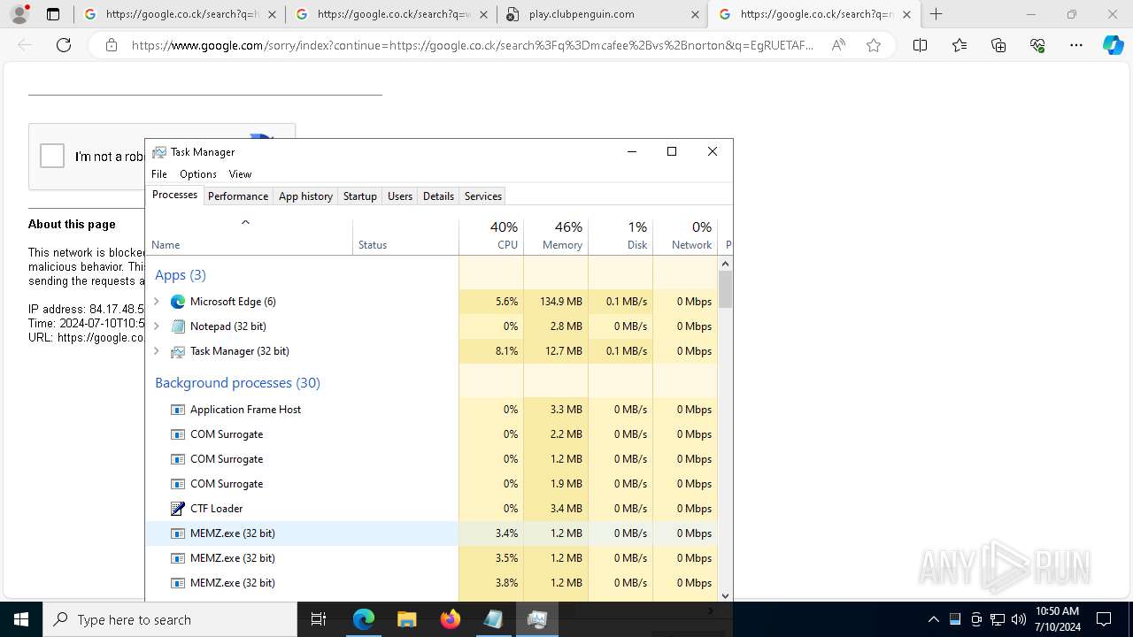Click the Edge profile avatar icon
The width and height of the screenshot is (1133, 637).
pyautogui.click(x=19, y=14)
